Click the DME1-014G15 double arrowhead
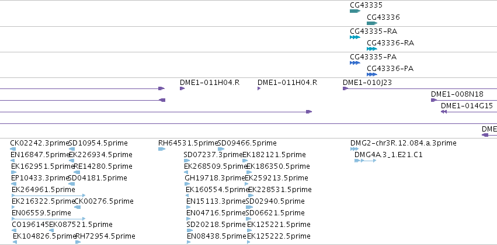The image size is (497, 245). coord(444,112)
